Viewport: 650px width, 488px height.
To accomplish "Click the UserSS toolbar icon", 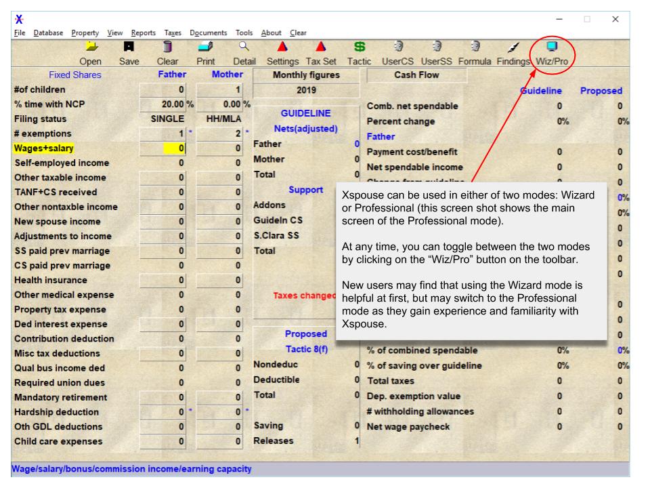I will [437, 47].
